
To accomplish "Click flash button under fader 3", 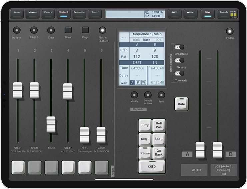I will 52,167.
